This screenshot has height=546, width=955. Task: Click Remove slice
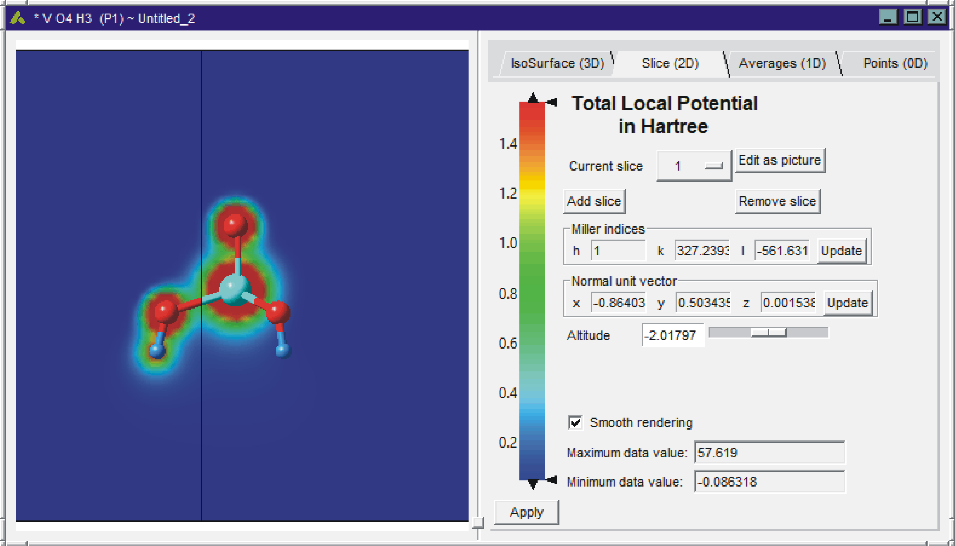tap(777, 201)
